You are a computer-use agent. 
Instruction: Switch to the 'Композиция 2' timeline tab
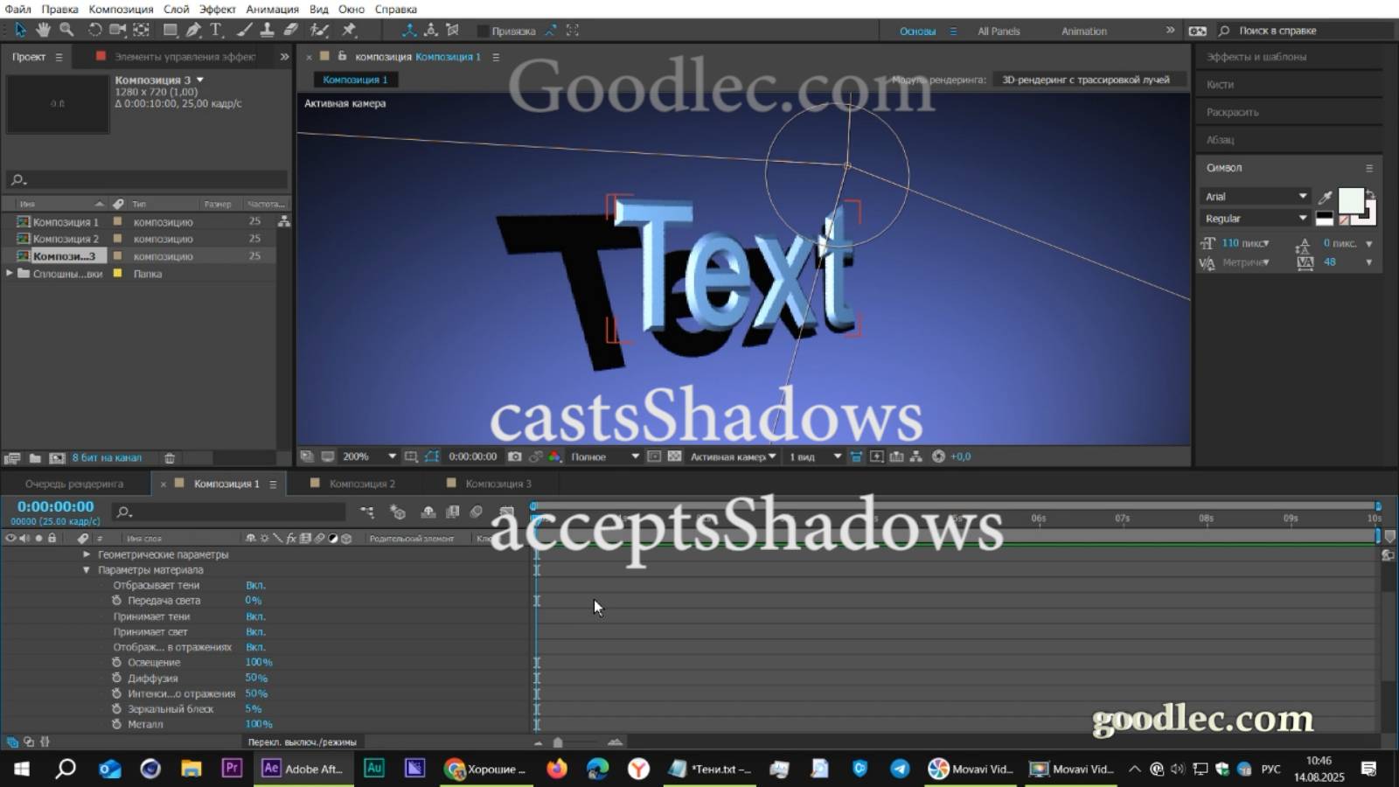361,483
